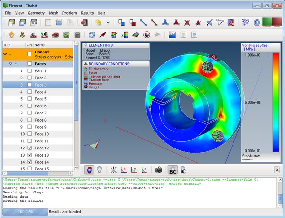Click the Z axis view icon
The width and height of the screenshot is (285, 218).
tap(145, 170)
